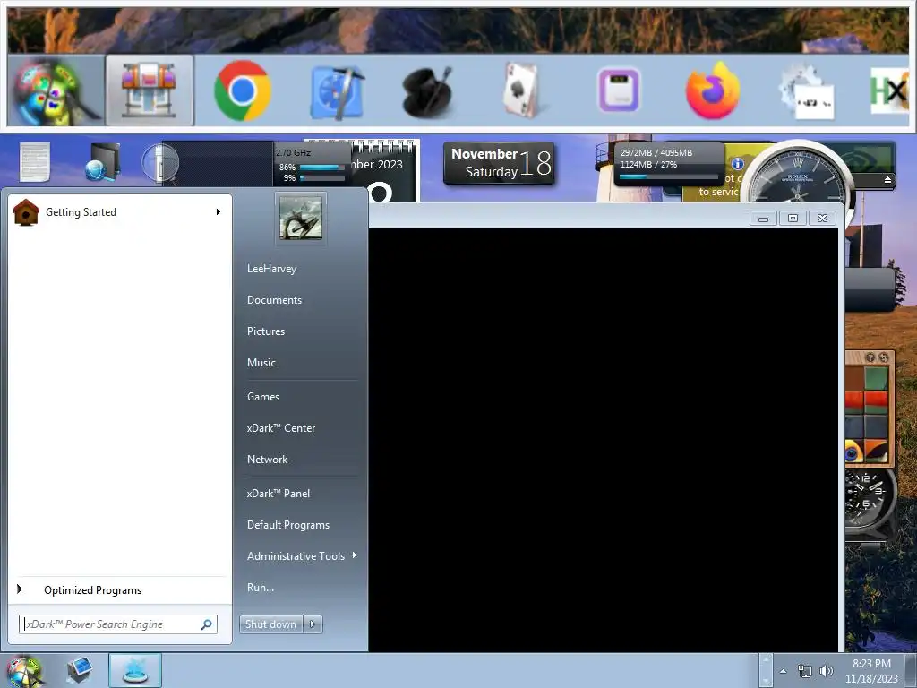Click the glowing blue taskbar app button
Screen dimensions: 917x688
point(134,671)
